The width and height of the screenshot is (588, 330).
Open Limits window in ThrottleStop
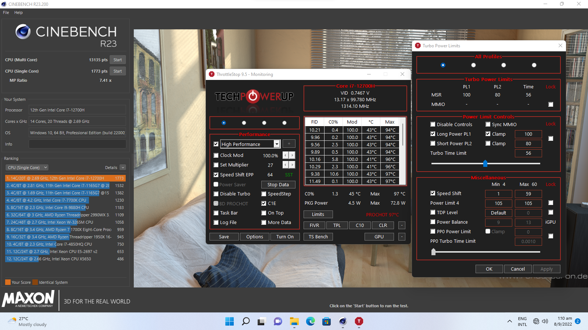[x=318, y=214]
